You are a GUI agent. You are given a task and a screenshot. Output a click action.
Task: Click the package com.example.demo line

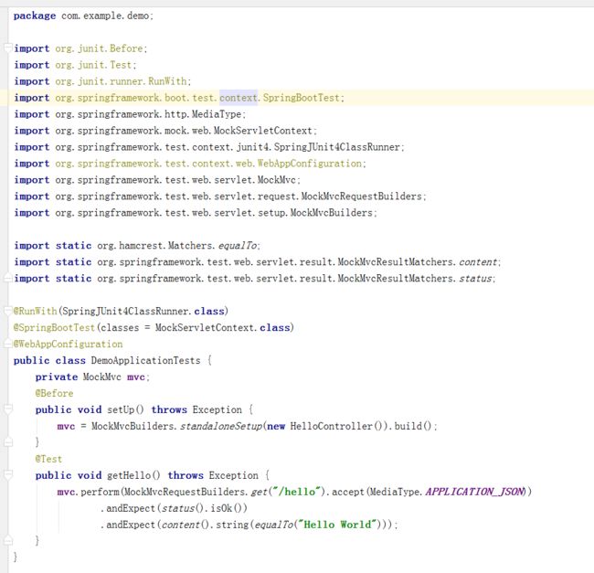coord(83,16)
